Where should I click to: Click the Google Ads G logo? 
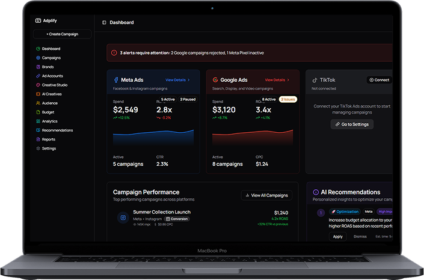coord(215,80)
